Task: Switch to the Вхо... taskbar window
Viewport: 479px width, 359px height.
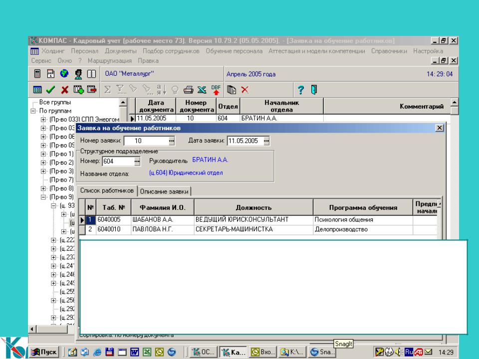Action: click(x=263, y=352)
